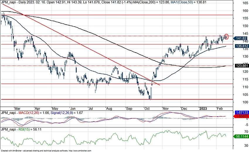This screenshot has width=249, height=152.
Task: Click the 165 price axis label
Action: coord(245,3)
